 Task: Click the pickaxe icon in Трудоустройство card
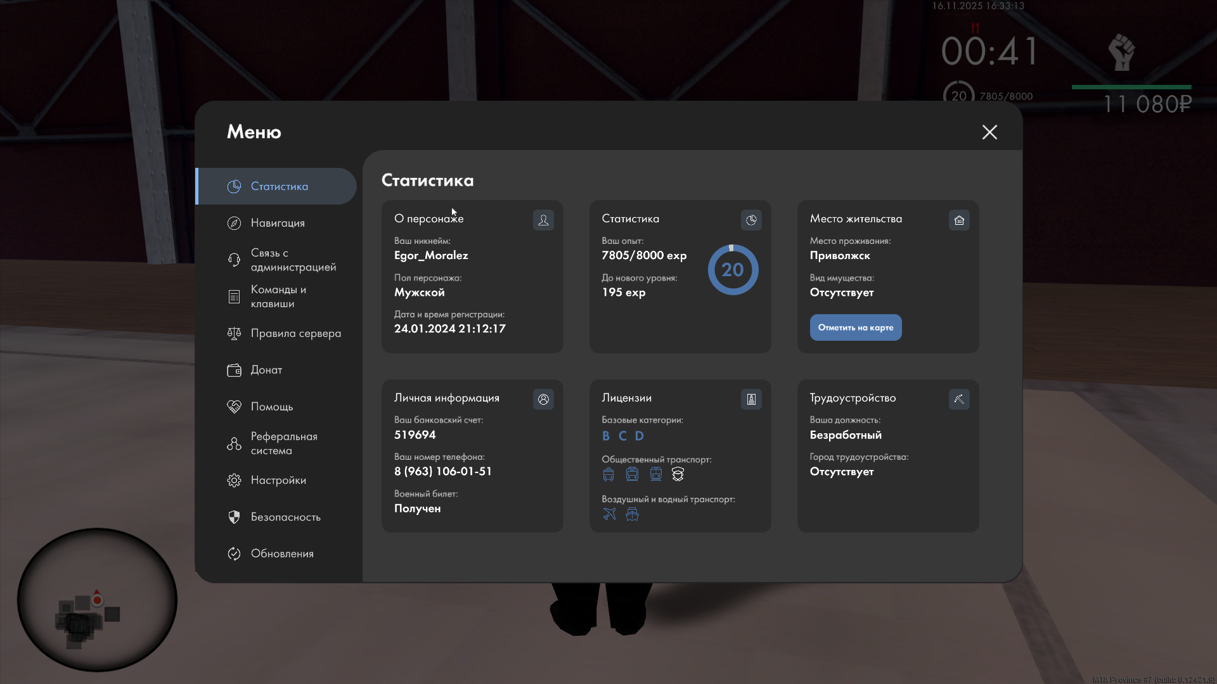tap(959, 399)
